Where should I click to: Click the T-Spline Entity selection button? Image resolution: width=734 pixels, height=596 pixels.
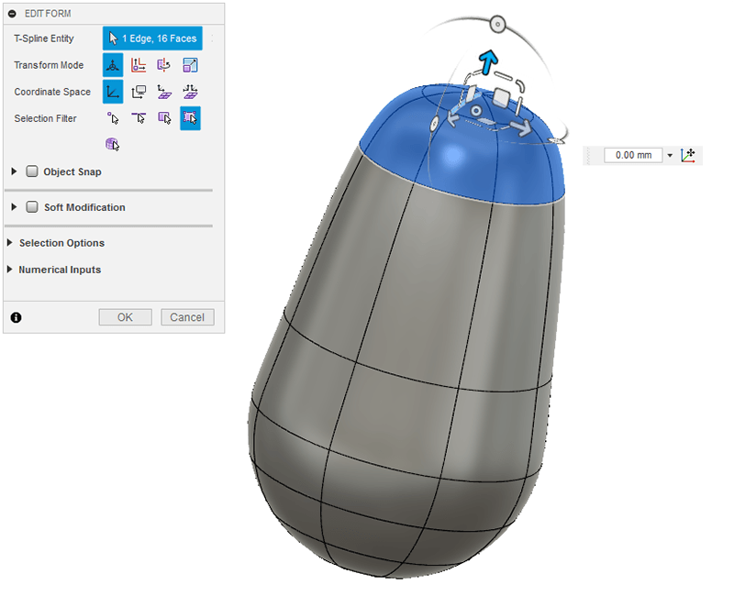pos(152,39)
